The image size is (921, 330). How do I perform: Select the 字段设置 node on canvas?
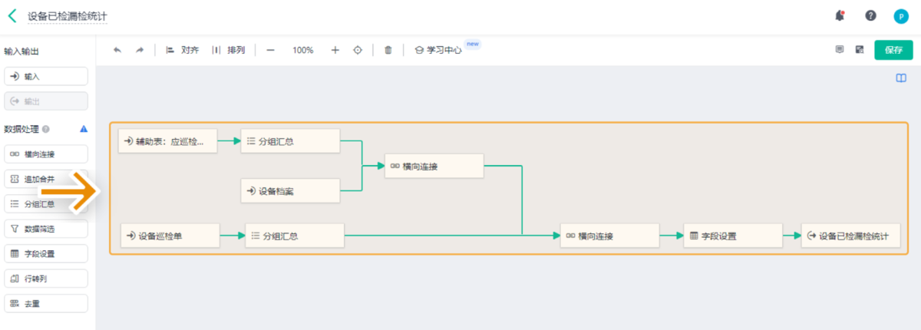(x=732, y=236)
